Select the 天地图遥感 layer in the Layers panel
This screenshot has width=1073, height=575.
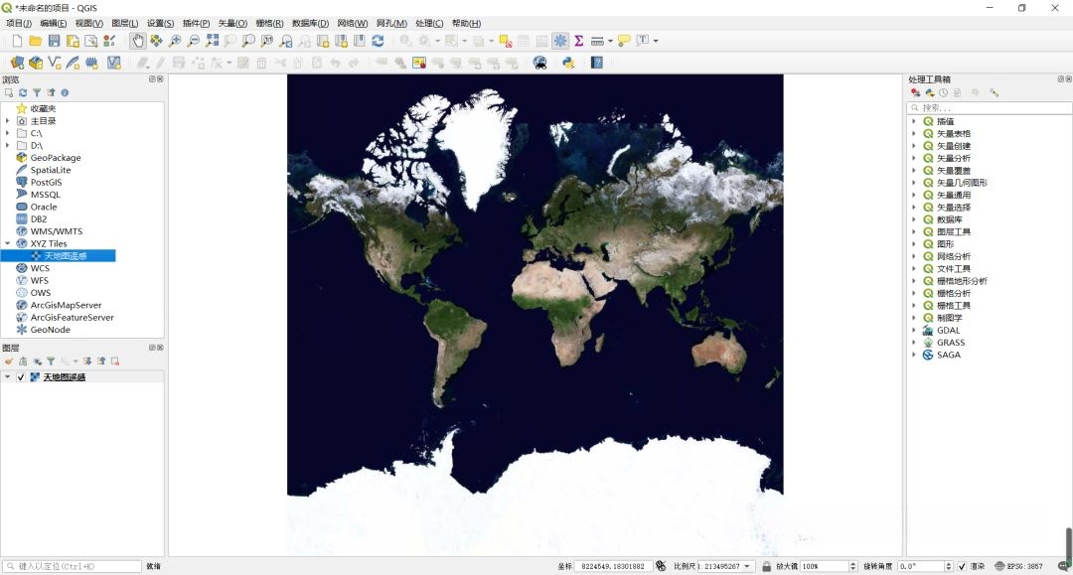pyautogui.click(x=65, y=377)
